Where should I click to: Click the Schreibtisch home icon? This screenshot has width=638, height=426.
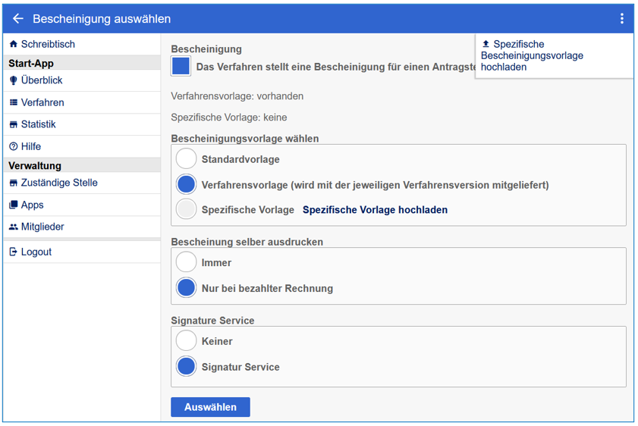click(x=14, y=45)
